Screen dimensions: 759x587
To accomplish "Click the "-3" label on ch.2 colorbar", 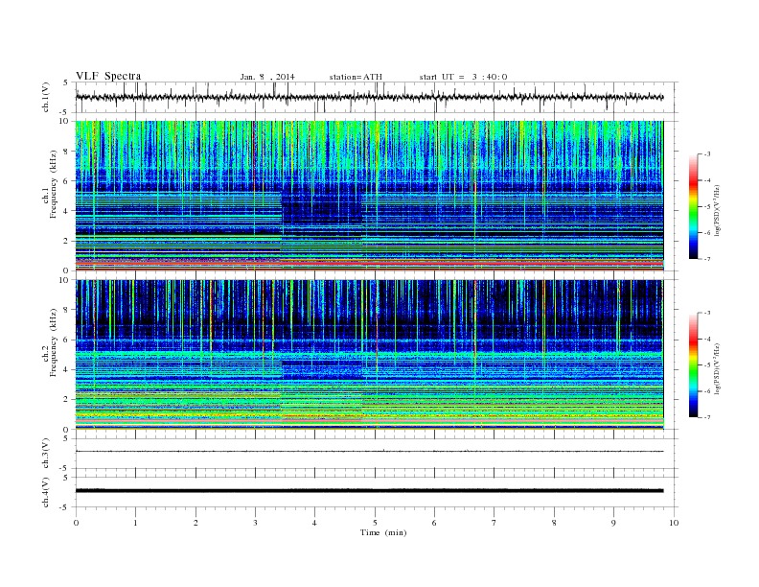I will pos(706,314).
